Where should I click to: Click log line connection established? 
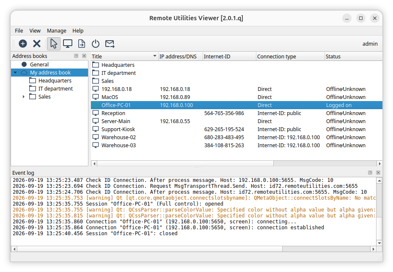[x=168, y=228]
